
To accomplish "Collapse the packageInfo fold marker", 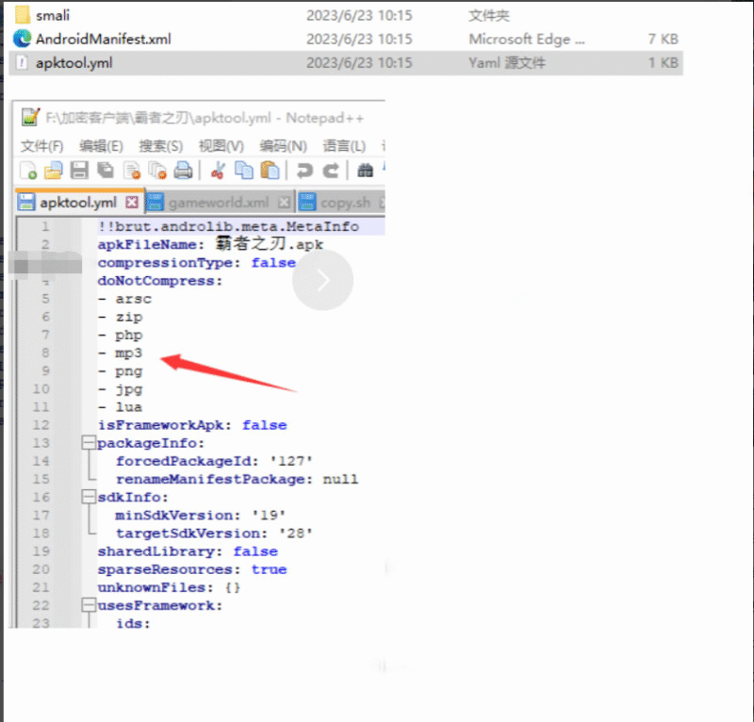I will pos(89,443).
